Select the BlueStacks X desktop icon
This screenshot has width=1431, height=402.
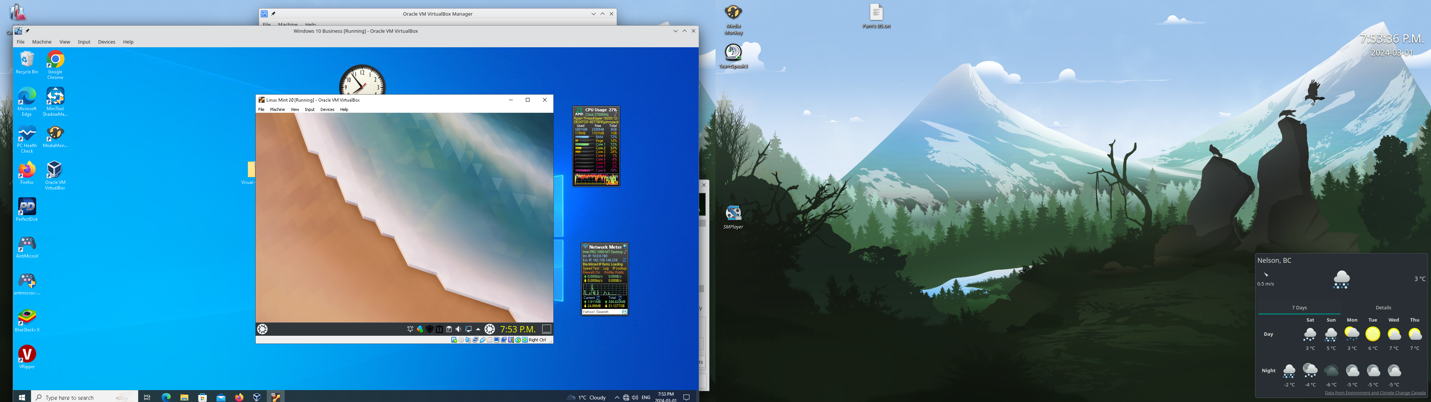click(27, 320)
